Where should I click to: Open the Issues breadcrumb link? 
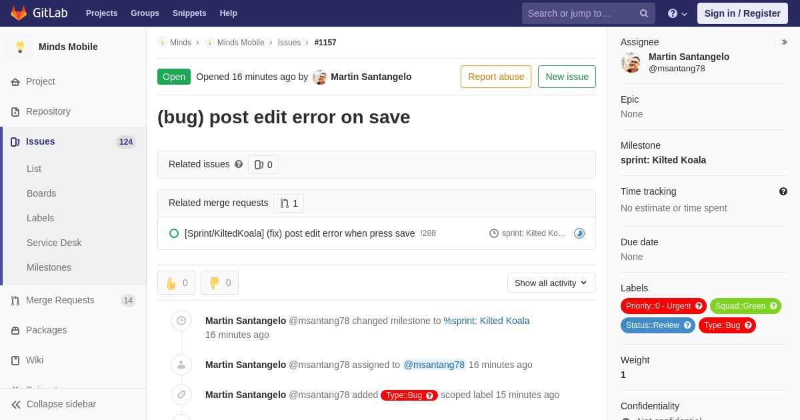[x=289, y=43]
